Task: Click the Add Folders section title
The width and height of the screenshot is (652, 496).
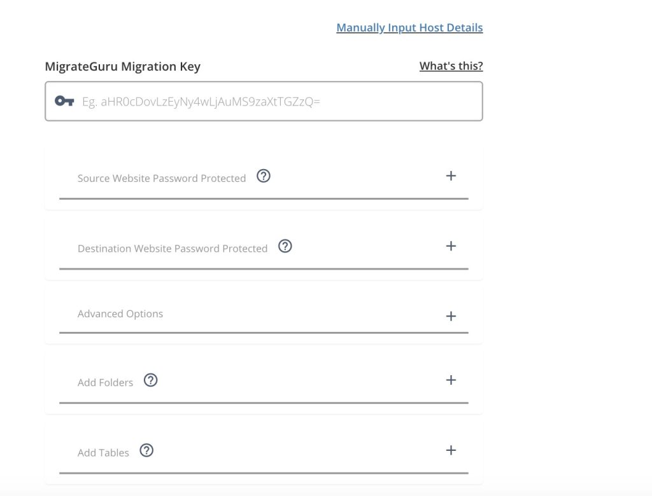Action: 105,383
